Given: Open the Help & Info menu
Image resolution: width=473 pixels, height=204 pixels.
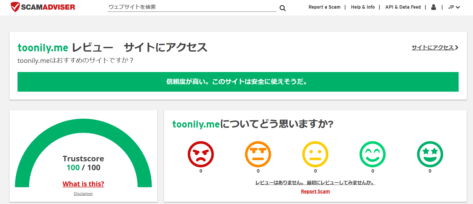Looking at the screenshot, I should tap(363, 7).
